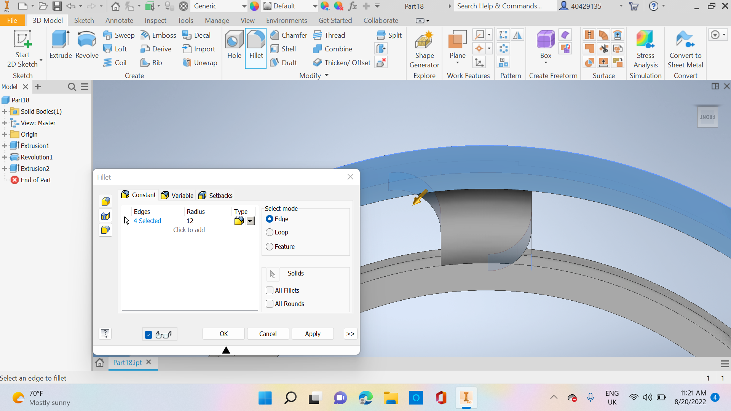Open the fillet Type dropdown arrow

[250, 221]
